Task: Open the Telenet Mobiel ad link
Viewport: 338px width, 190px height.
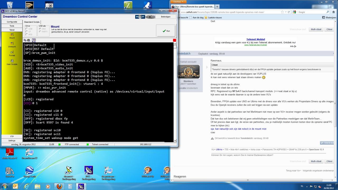Action: [x=256, y=39]
